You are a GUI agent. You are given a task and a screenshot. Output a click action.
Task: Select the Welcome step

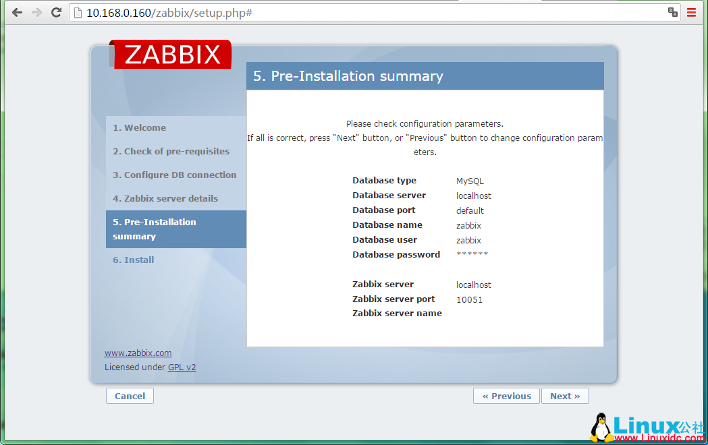[140, 127]
